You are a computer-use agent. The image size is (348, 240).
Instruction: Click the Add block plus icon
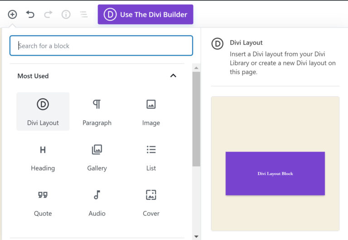12,14
